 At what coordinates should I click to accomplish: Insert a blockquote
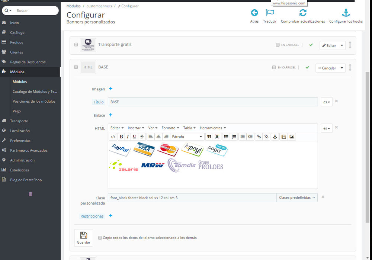click(209, 137)
